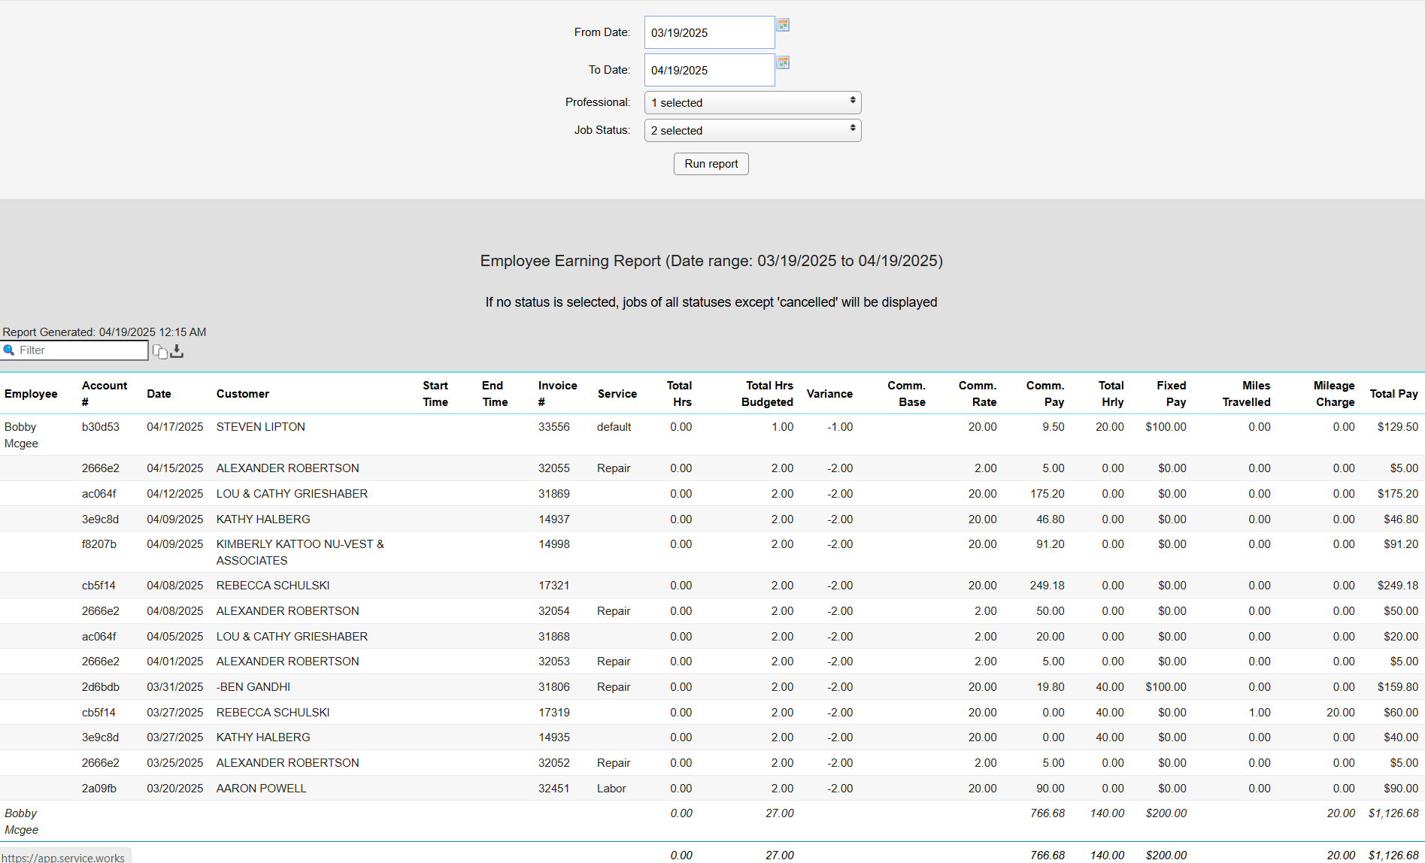
Task: Sort by the Start Time column header
Action: pos(435,393)
